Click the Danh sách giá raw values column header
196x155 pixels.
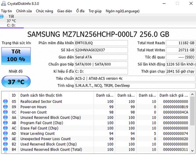(x=174, y=95)
